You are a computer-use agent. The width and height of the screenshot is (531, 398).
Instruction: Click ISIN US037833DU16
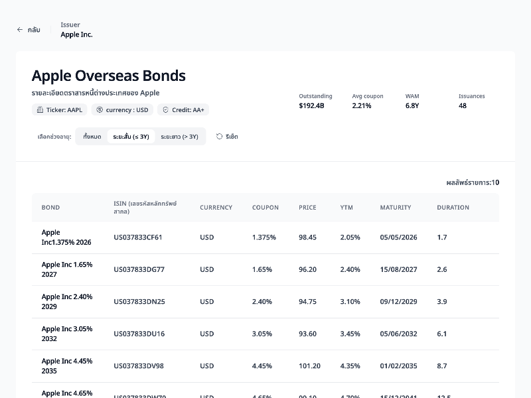(139, 334)
